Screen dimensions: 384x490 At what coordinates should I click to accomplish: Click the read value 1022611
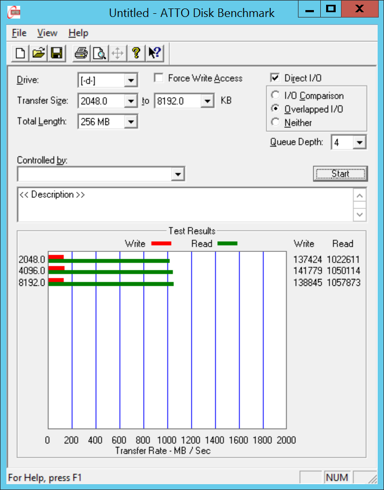click(343, 259)
